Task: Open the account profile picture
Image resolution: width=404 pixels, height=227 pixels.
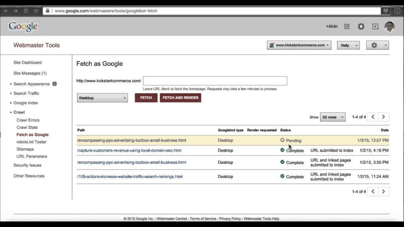Action: click(x=389, y=26)
